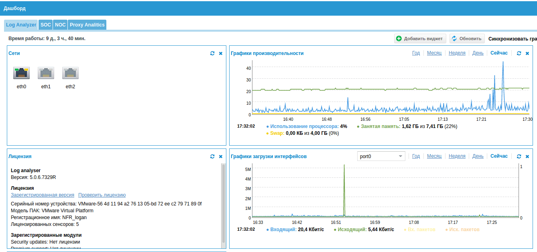Show interface load graph for Год
This screenshot has width=537, height=252.
(416, 156)
